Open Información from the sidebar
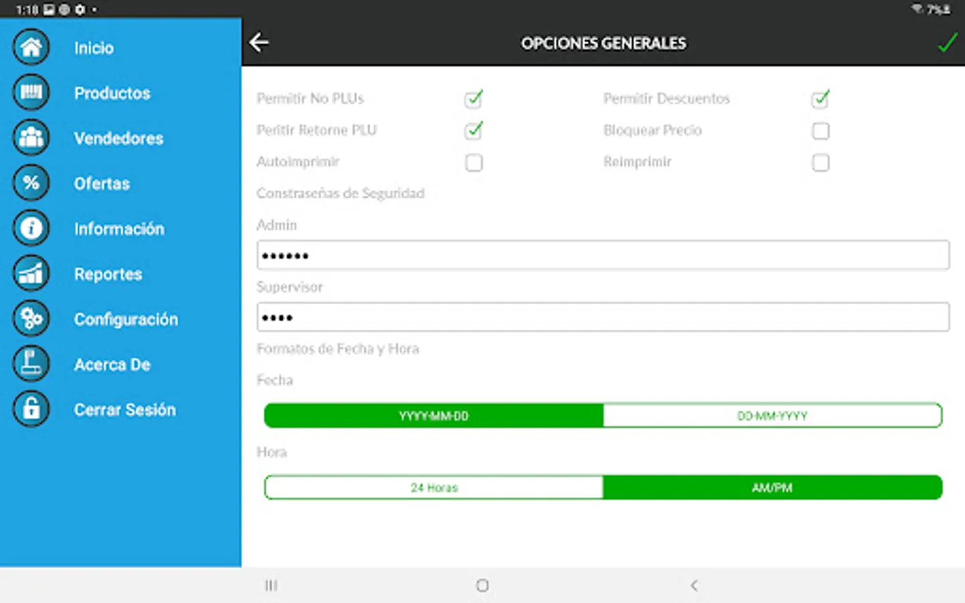965x603 pixels. [119, 228]
